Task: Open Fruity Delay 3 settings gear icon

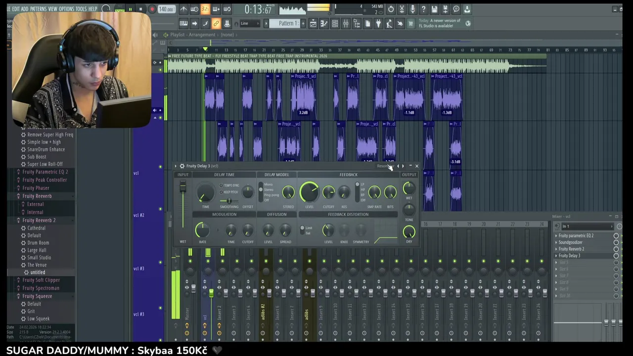Action: pos(182,166)
